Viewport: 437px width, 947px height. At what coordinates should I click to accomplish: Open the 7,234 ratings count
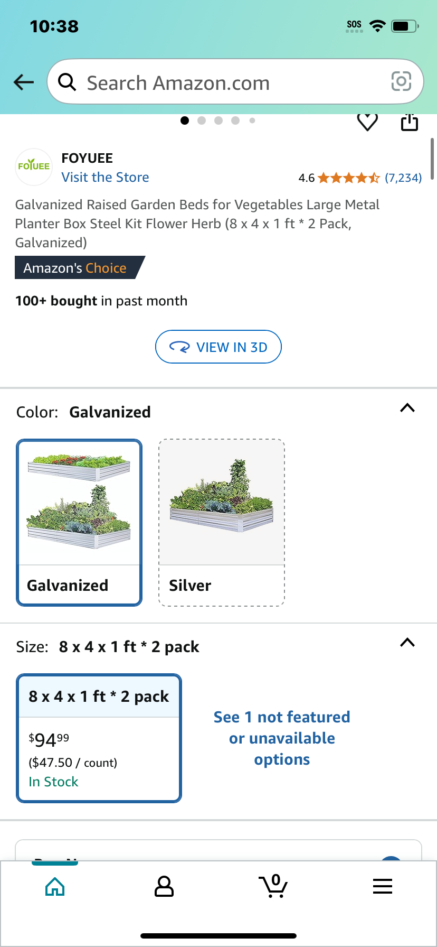(x=403, y=178)
